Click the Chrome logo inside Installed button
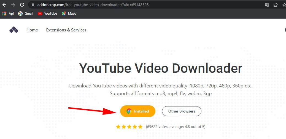Image resolution: width=286 pixels, height=139 pixels. point(129,111)
